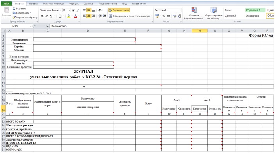
Task: Select column header D
Action: (88, 30)
